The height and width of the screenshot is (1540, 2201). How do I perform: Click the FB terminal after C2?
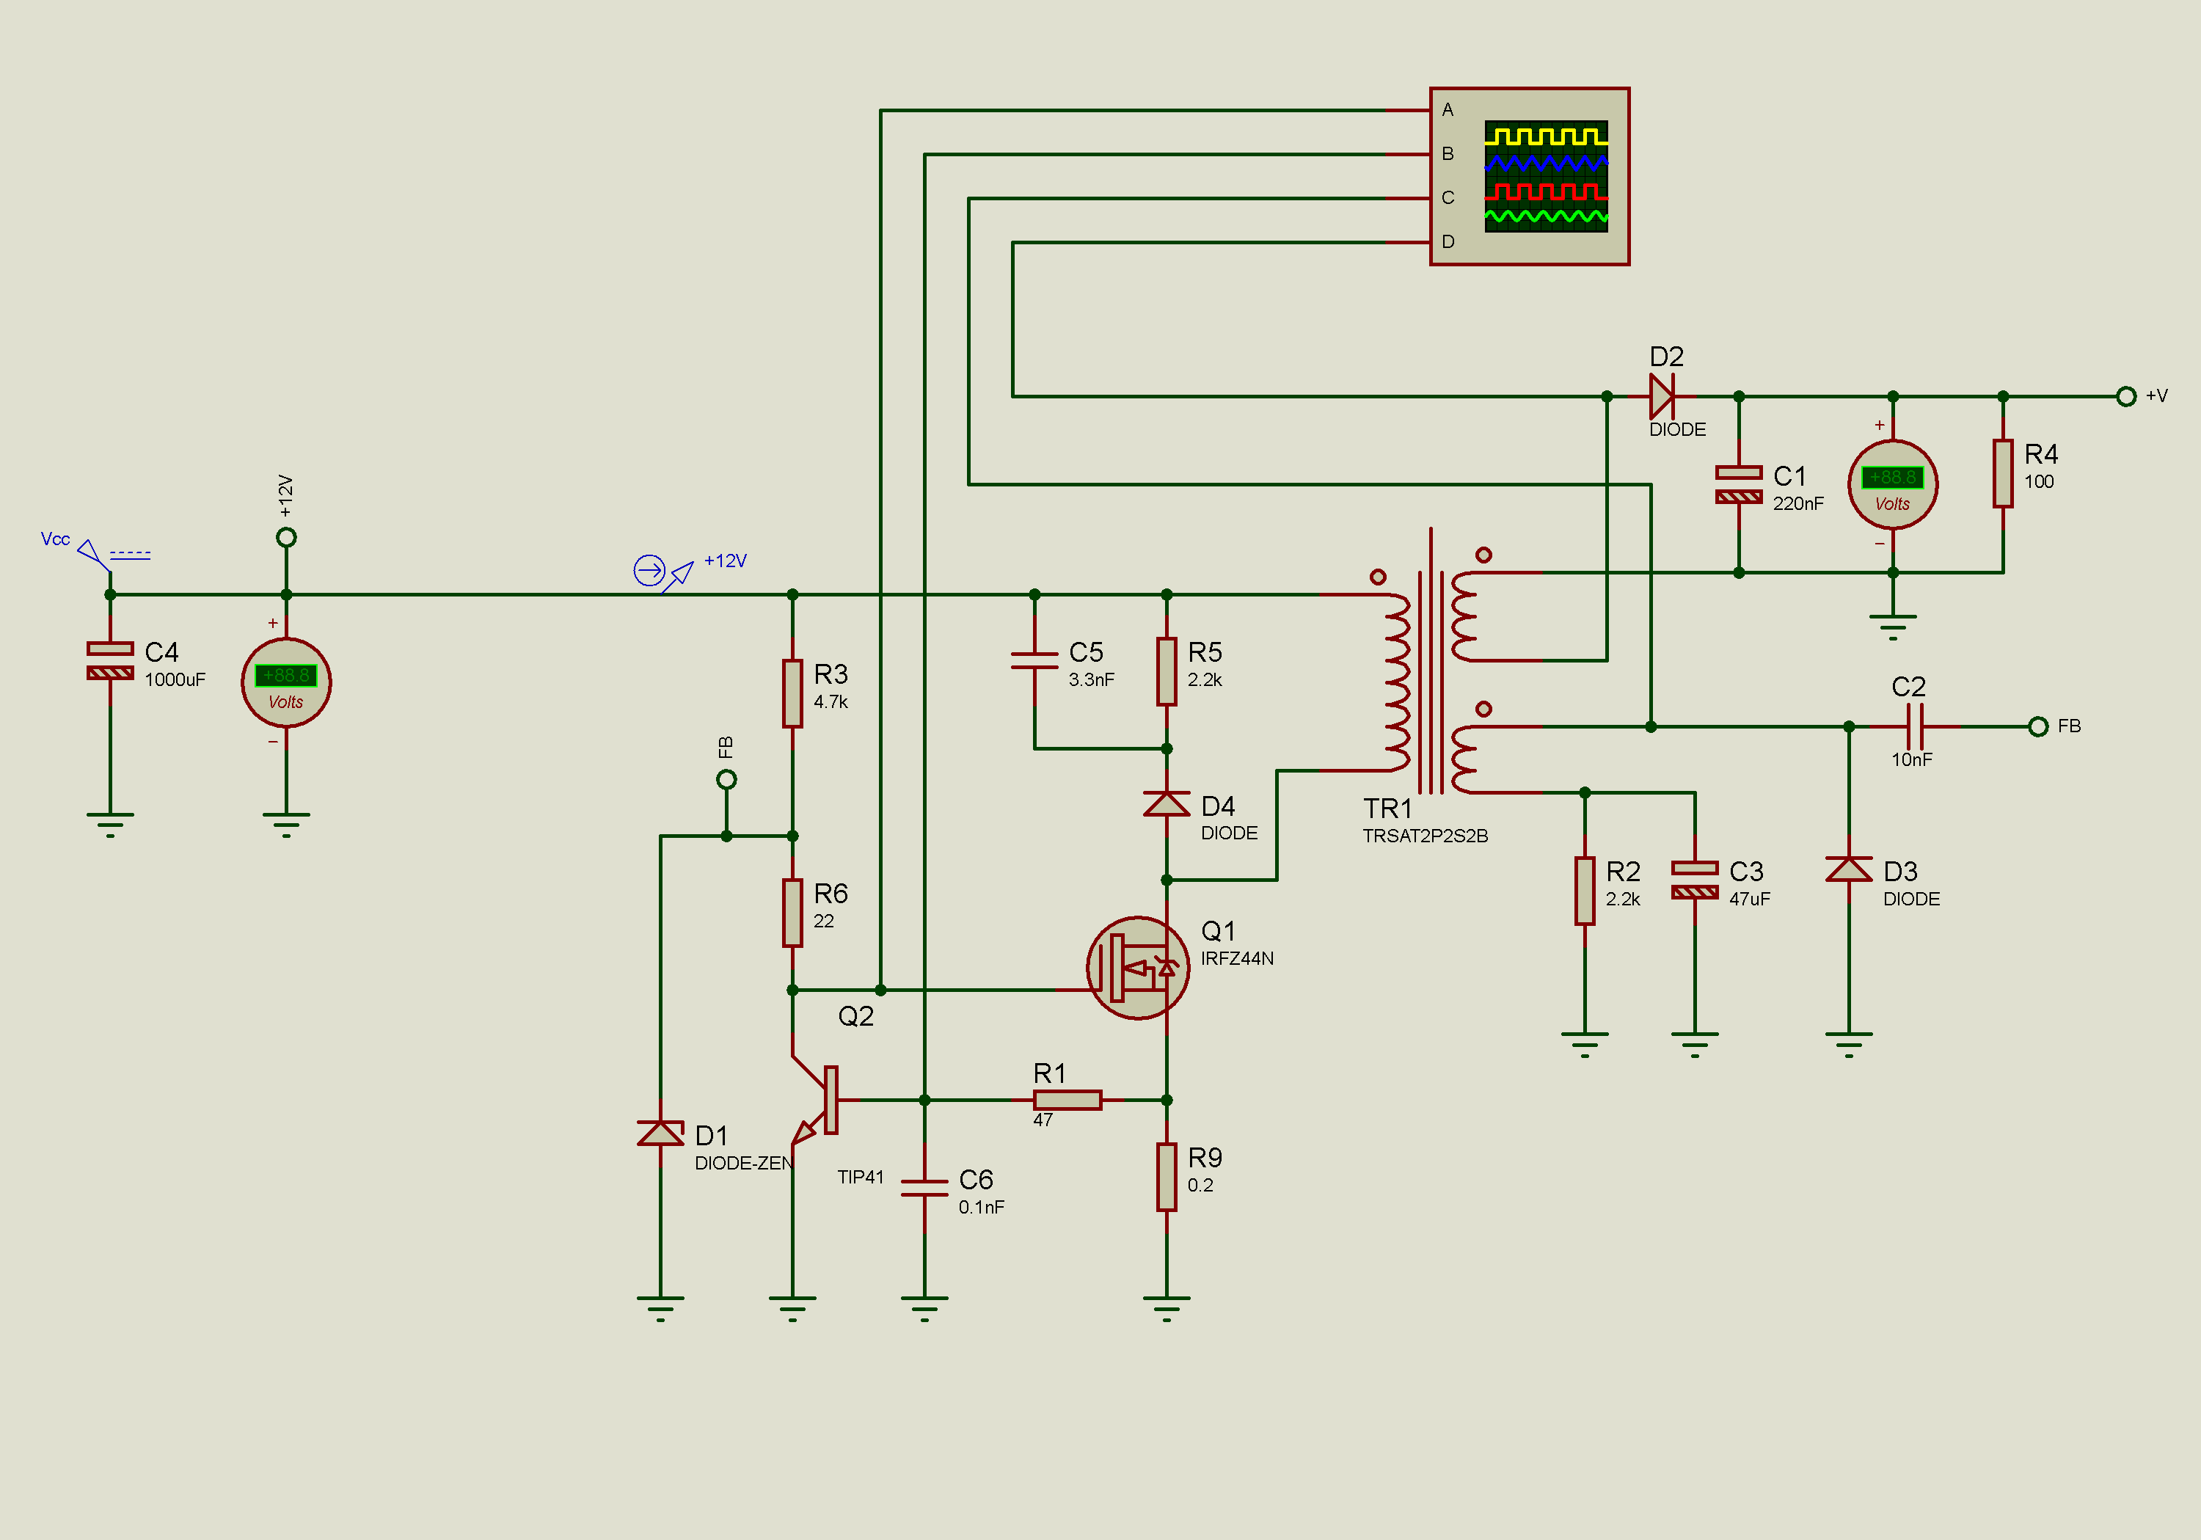[x=2038, y=727]
